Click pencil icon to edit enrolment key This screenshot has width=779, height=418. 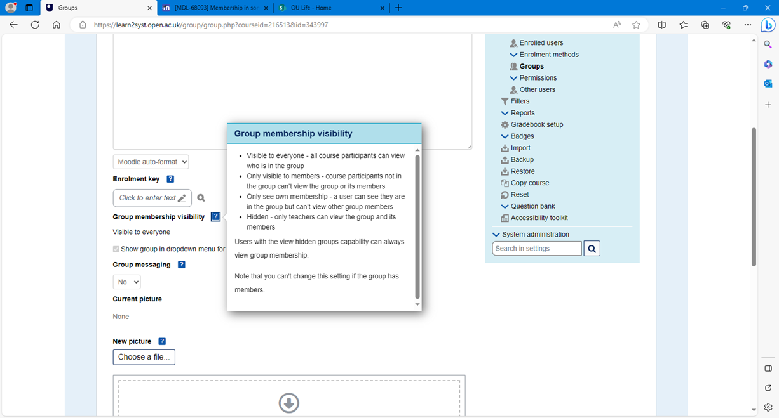pyautogui.click(x=182, y=198)
